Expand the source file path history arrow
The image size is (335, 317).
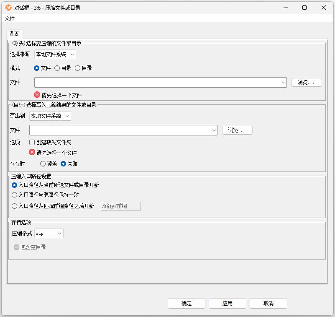[283, 82]
